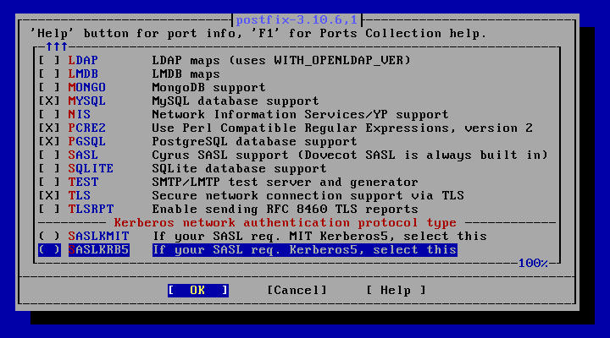Click 'Enable sending RFC 8460 TLS reports'
Image resolution: width=610 pixels, height=338 pixels.
286,210
